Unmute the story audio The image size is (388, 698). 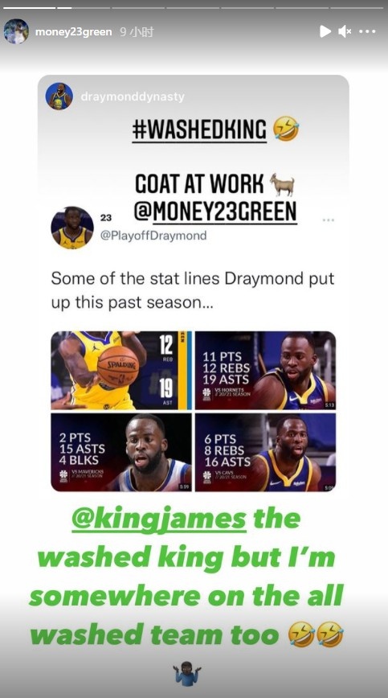click(x=345, y=31)
